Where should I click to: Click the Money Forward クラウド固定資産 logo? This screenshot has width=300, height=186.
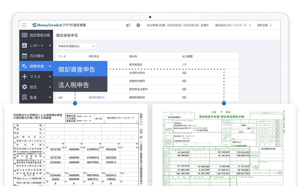pyautogui.click(x=59, y=25)
